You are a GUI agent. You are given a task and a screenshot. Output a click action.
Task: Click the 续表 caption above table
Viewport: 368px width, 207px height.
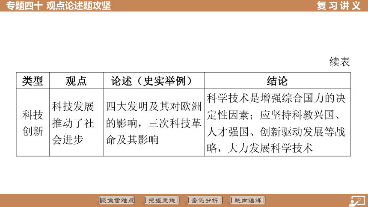coord(340,62)
